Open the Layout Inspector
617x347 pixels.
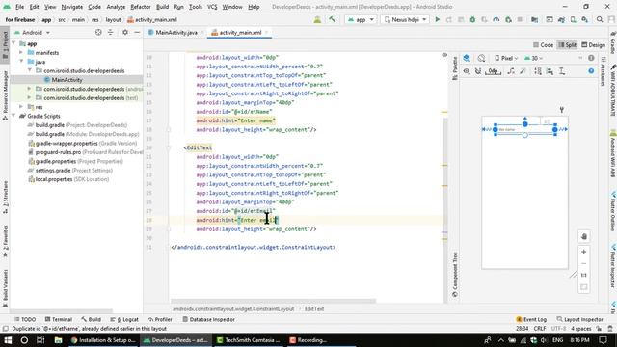coord(579,319)
